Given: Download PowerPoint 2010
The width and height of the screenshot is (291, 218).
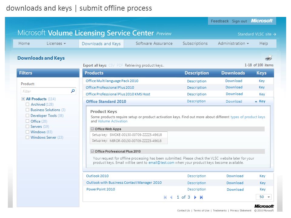Looking at the screenshot, I should click(235, 190).
